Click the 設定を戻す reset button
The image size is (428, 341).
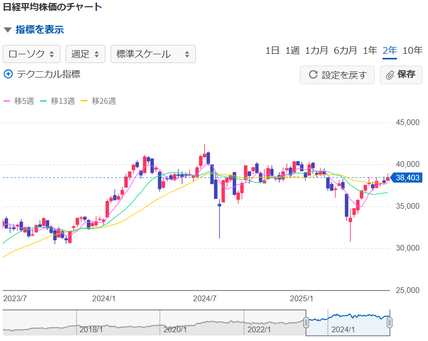(x=337, y=75)
